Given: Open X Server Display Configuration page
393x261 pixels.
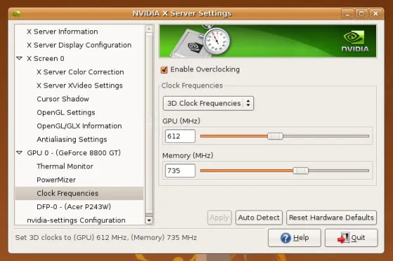Looking at the screenshot, I should [x=79, y=45].
